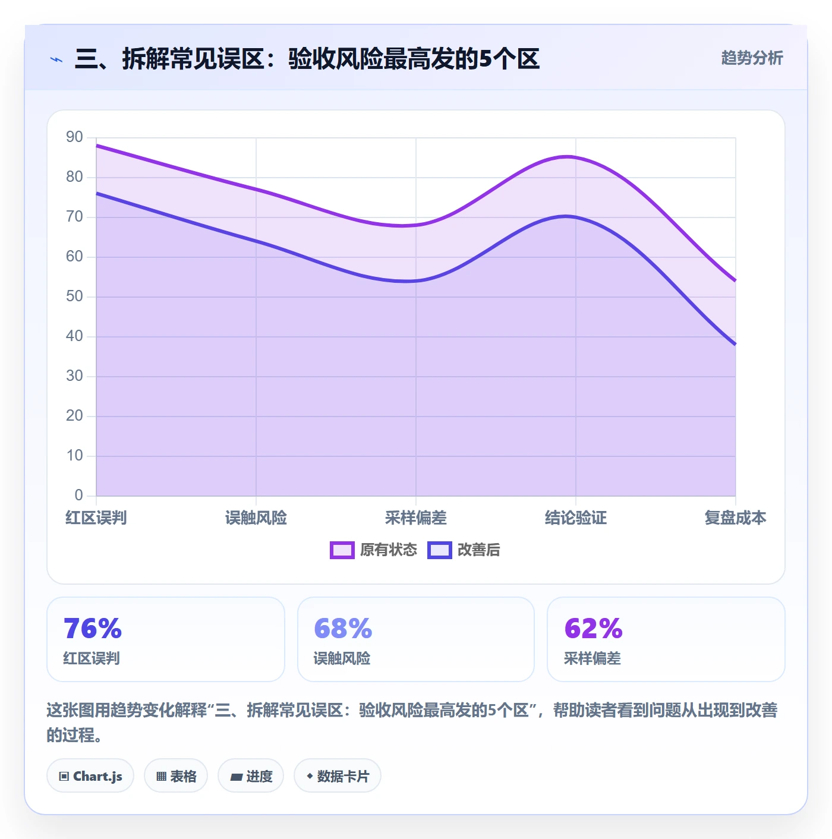832x839 pixels.
Task: Click the y-axis value 50
Action: [74, 297]
